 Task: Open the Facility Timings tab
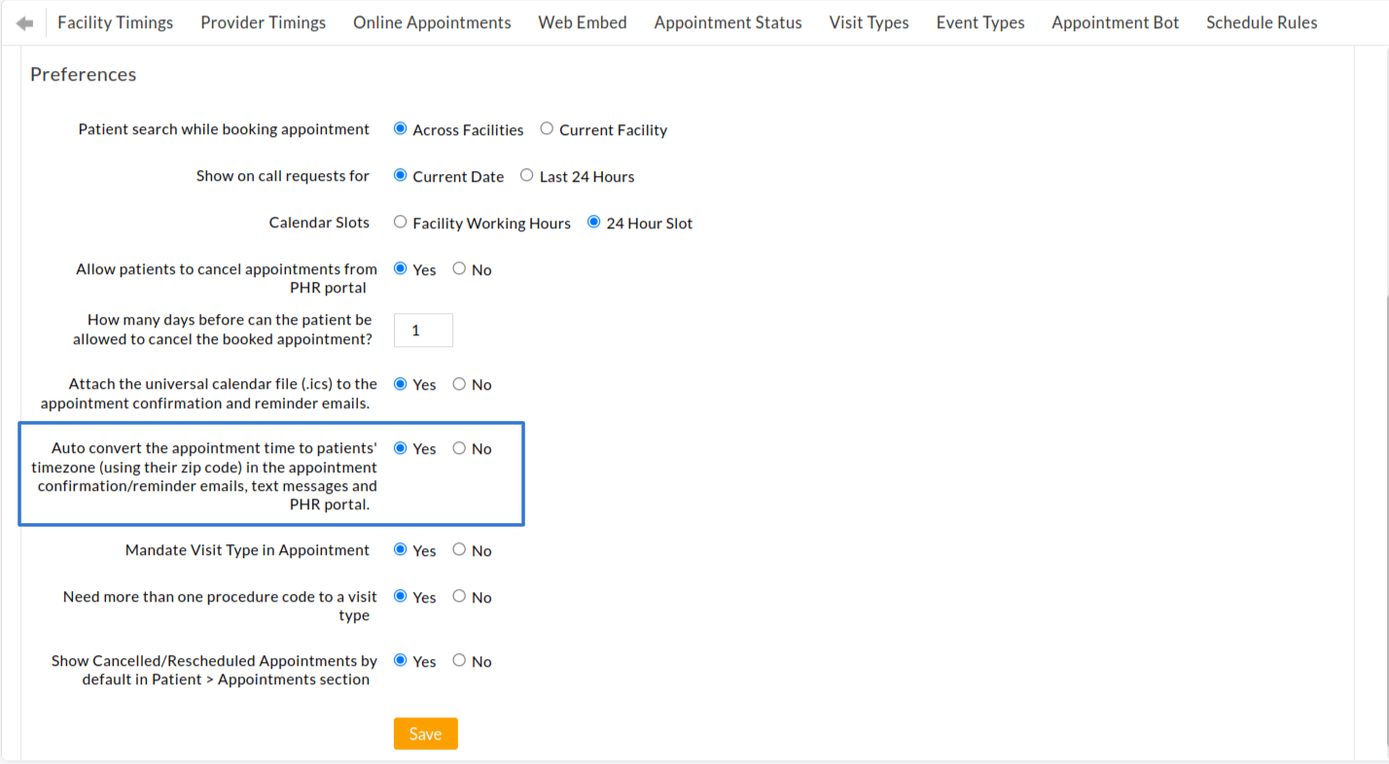point(115,22)
